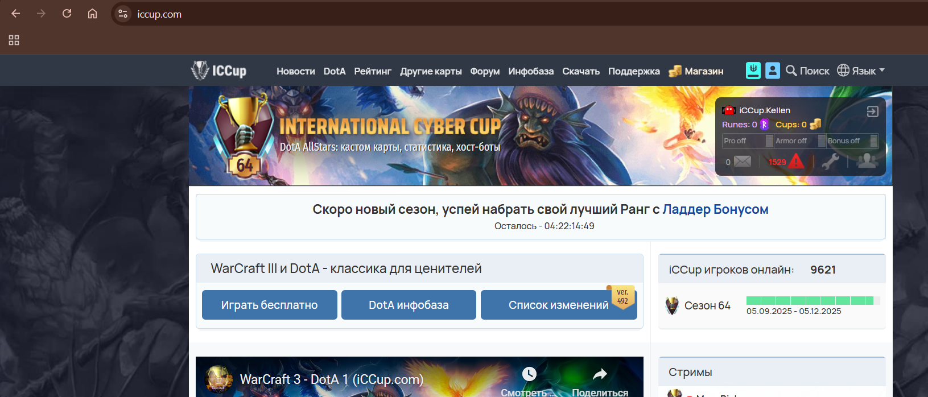
Task: Click the red ghost avatar icon
Action: coord(729,110)
